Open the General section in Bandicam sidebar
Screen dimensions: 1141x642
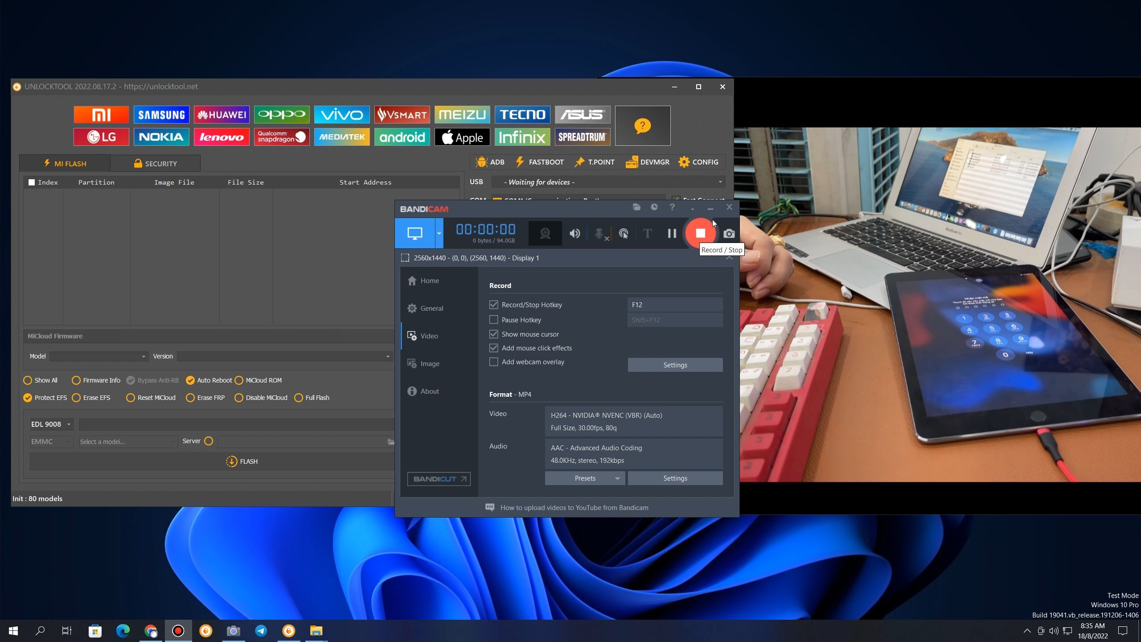tap(431, 308)
